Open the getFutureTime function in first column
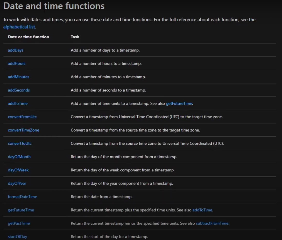Image resolution: width=282 pixels, height=240 pixels. 21,210
